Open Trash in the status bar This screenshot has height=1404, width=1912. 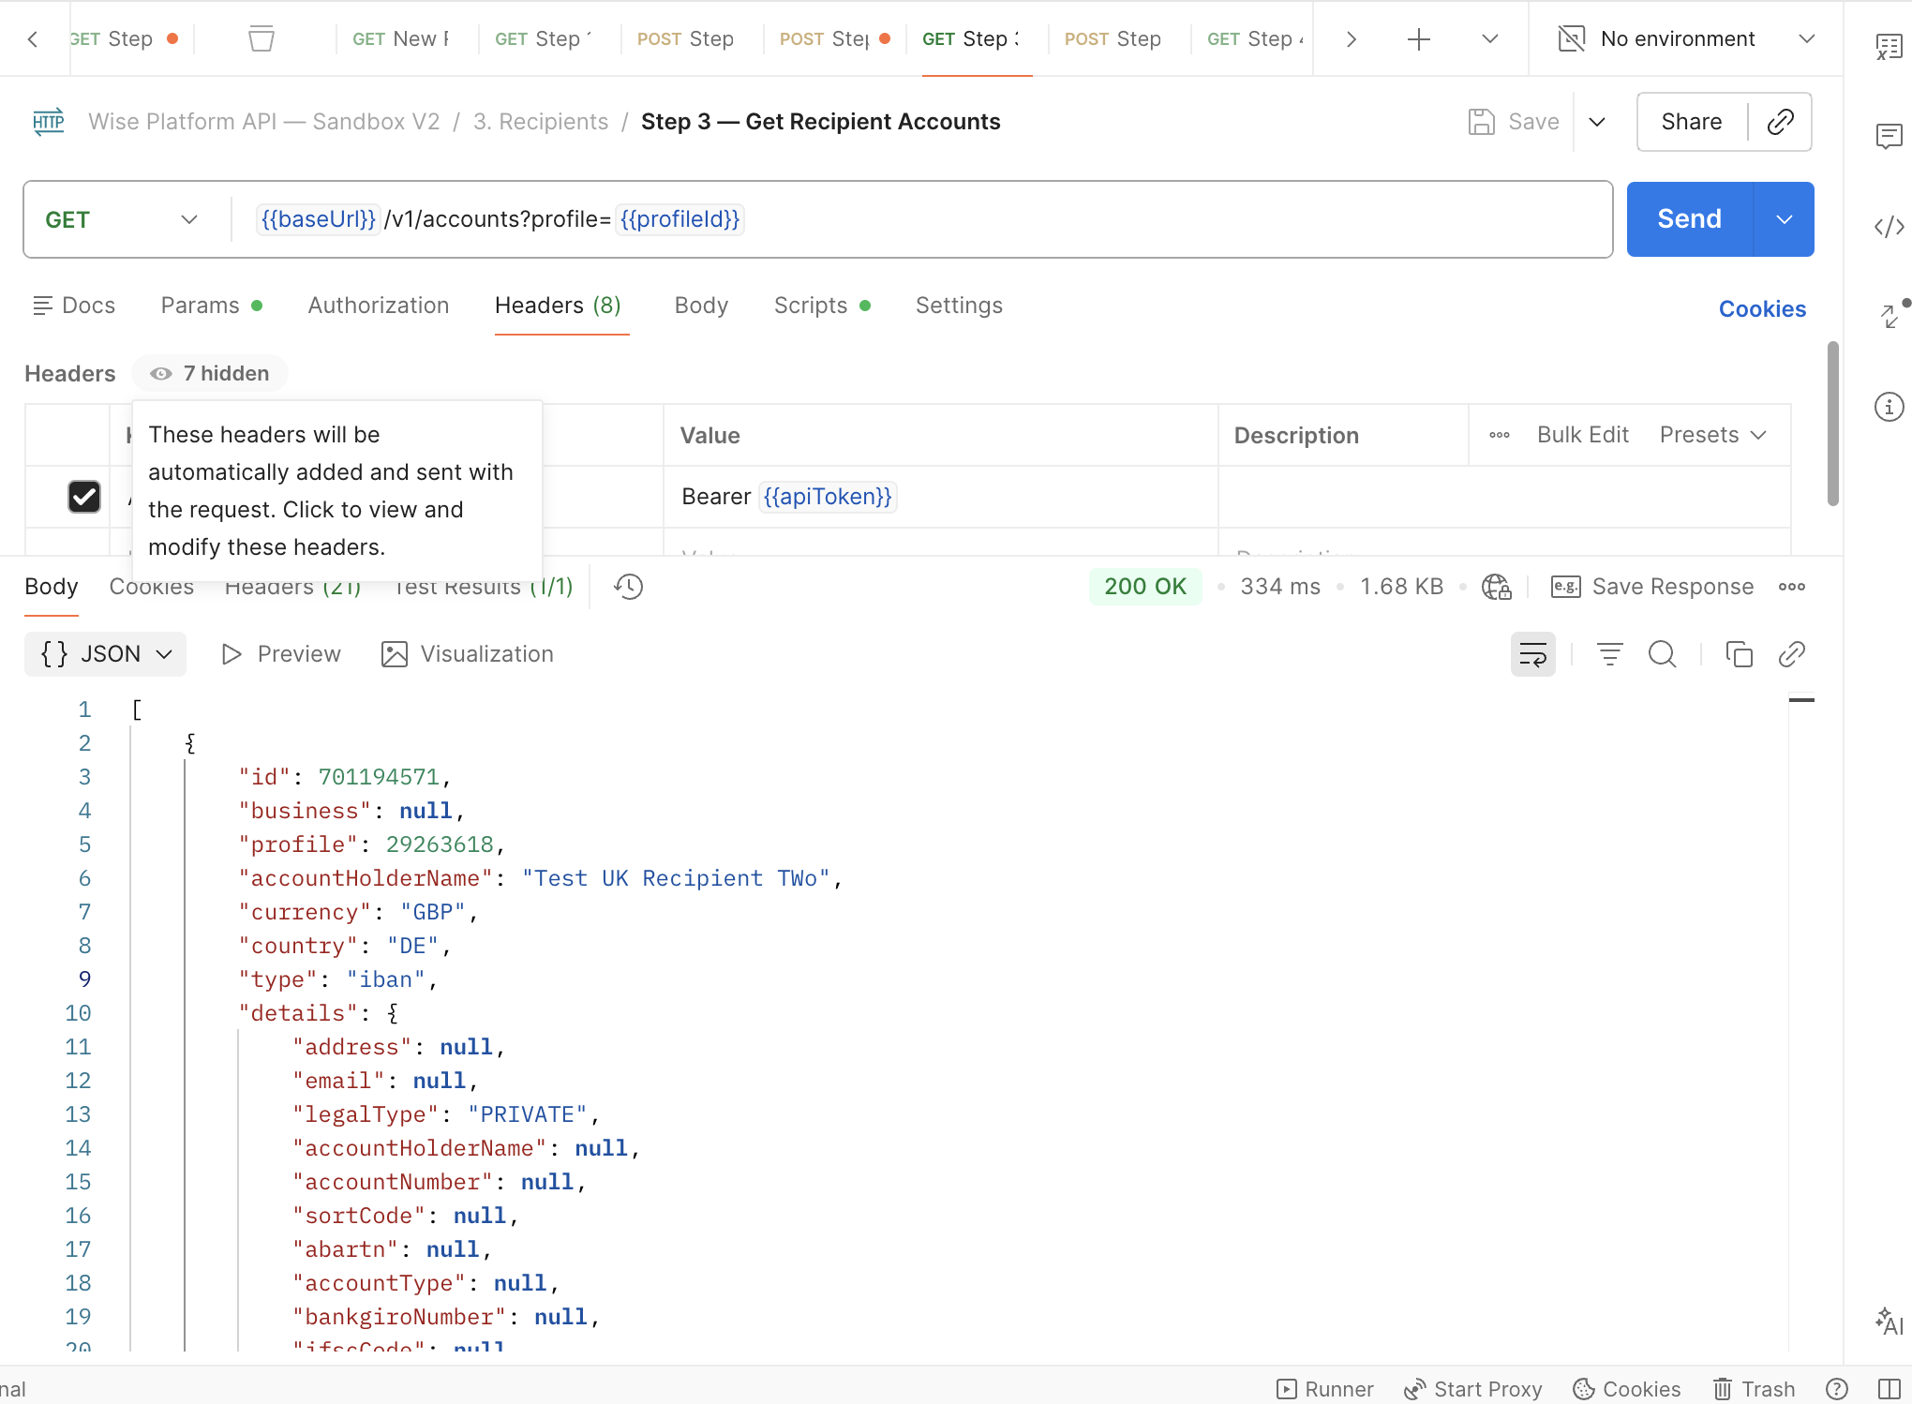pyautogui.click(x=1755, y=1389)
